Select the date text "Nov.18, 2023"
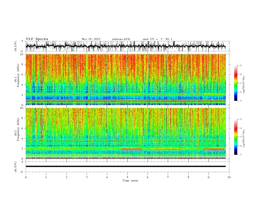The height and width of the screenshot is (199, 258). click(91, 39)
